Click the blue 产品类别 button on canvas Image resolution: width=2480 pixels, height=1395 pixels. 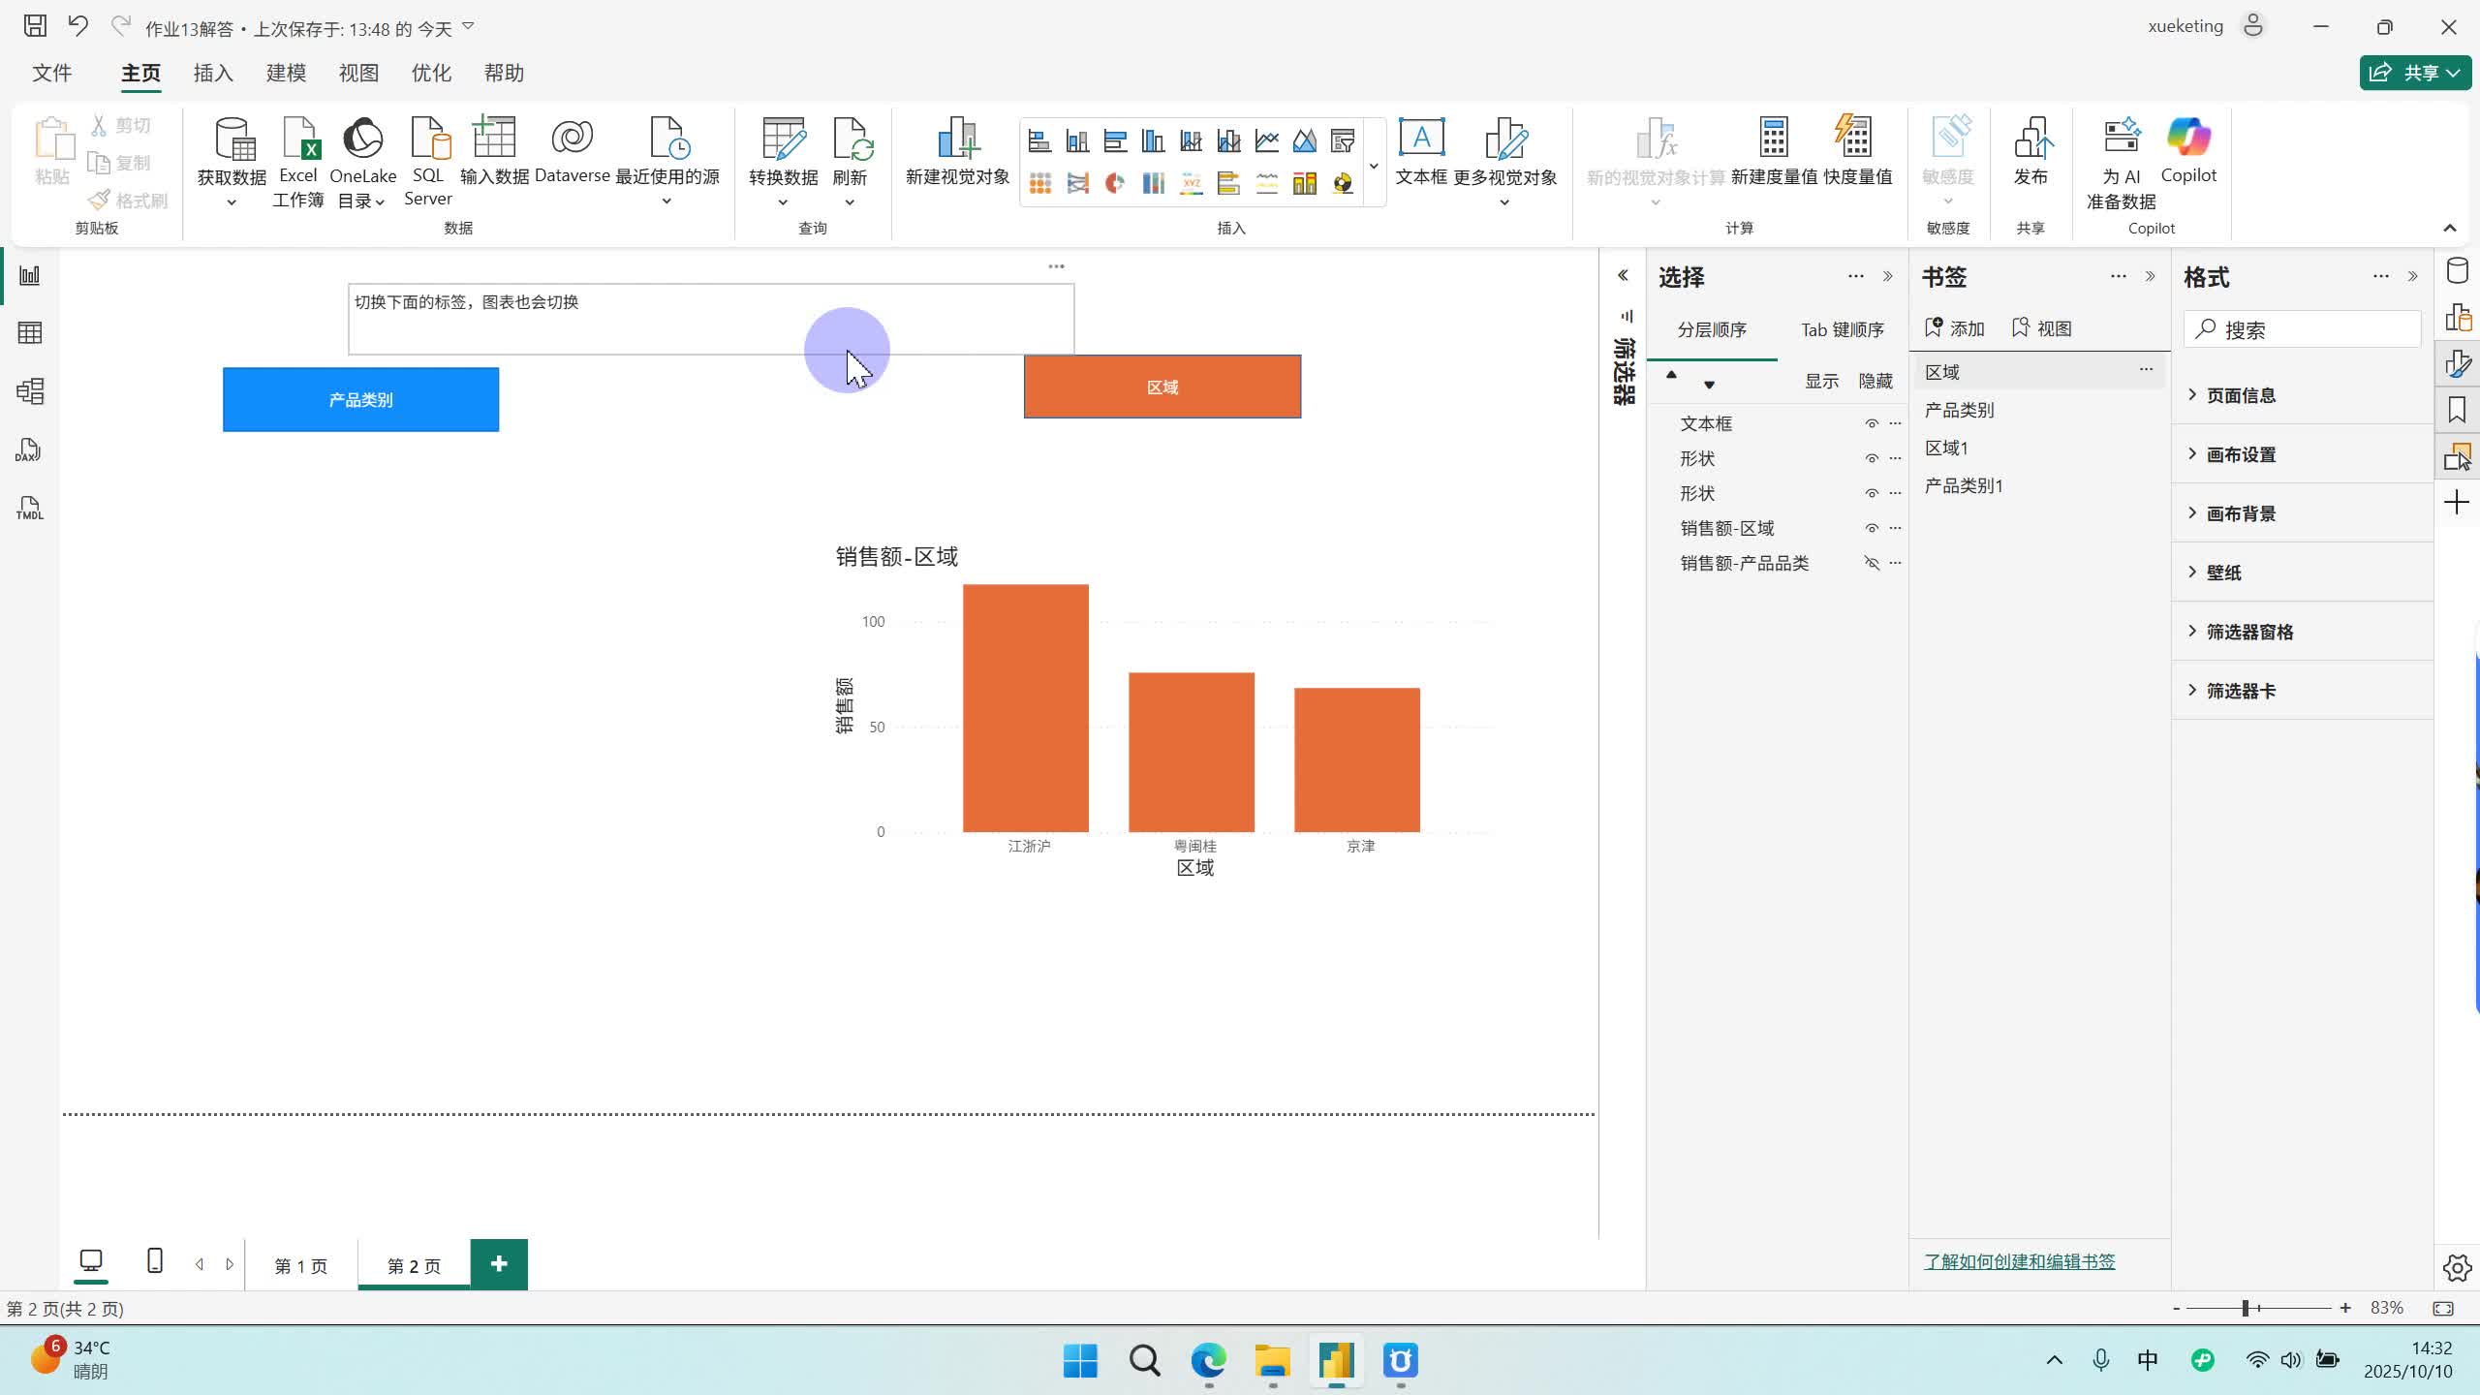coord(360,400)
